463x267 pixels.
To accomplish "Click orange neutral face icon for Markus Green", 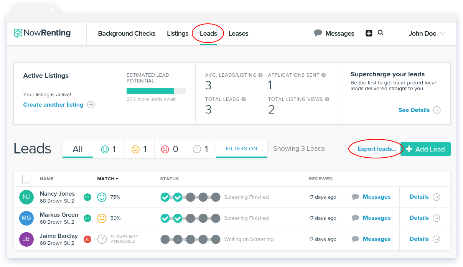I will (102, 218).
